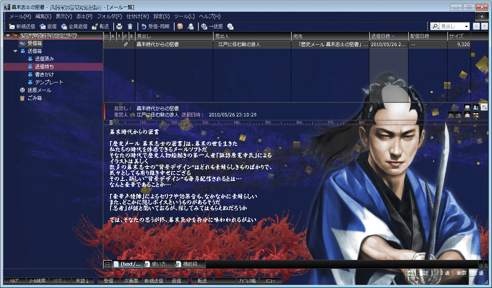The height and width of the screenshot is (288, 492).
Task: Click the mail search magnifier-envelope icon
Action: 191,27
